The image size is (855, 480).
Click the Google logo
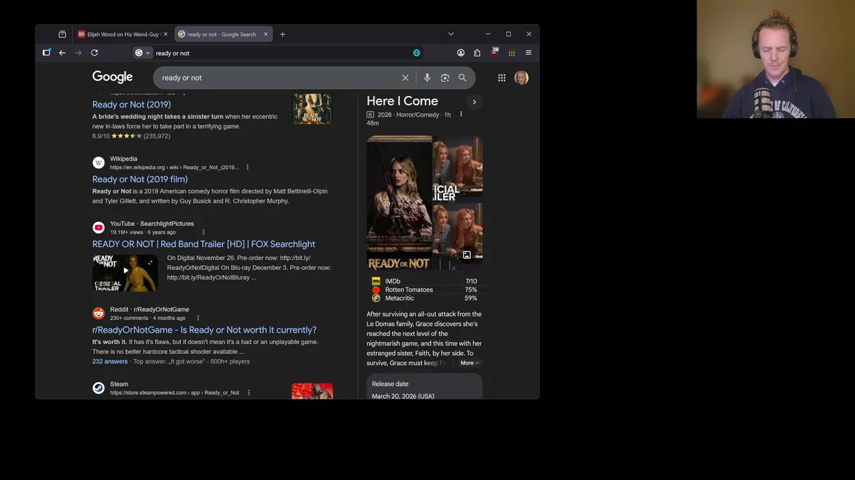pyautogui.click(x=112, y=77)
